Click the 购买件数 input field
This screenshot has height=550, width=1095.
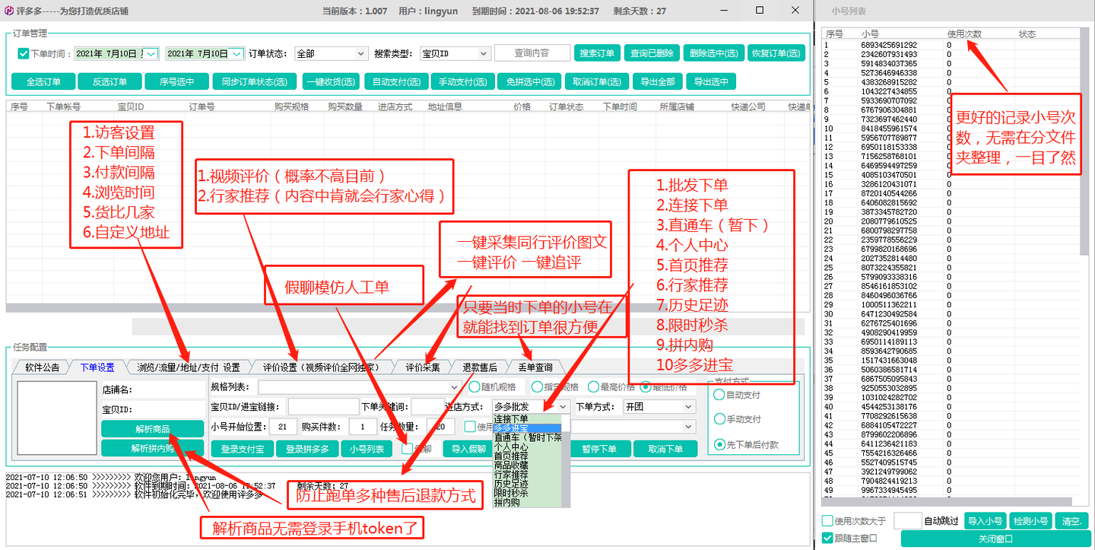click(x=363, y=427)
